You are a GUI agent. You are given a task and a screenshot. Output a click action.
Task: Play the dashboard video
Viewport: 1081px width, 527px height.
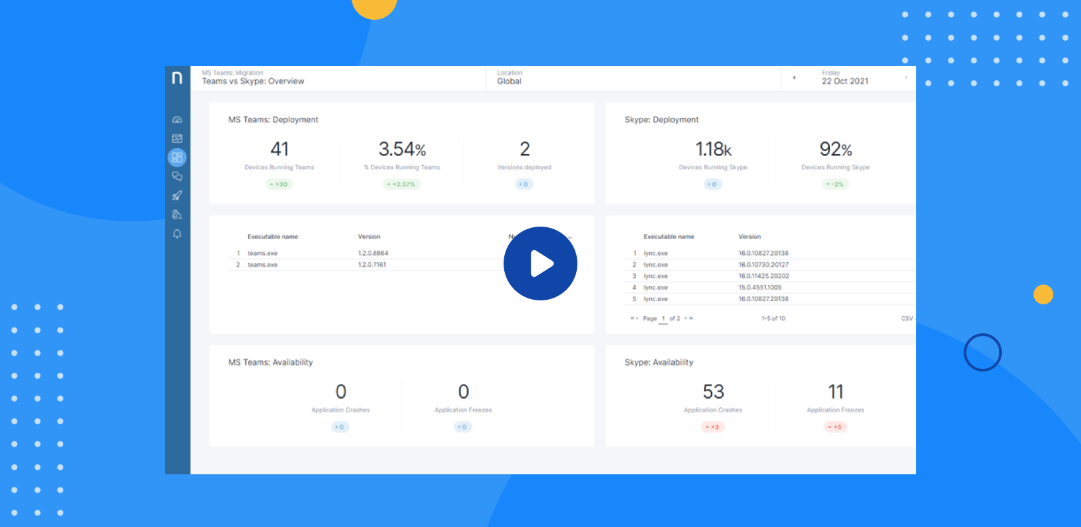pos(540,263)
